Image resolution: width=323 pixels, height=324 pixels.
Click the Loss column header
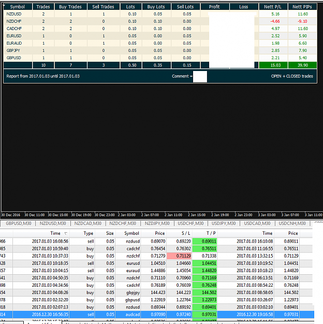[x=243, y=7]
